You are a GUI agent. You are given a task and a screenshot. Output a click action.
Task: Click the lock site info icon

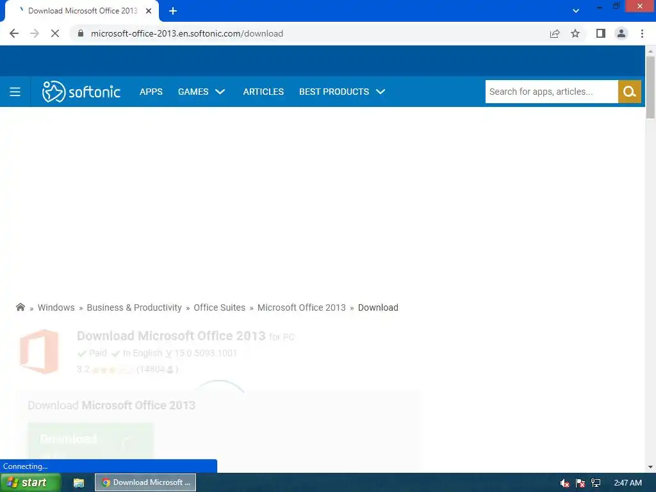point(81,33)
